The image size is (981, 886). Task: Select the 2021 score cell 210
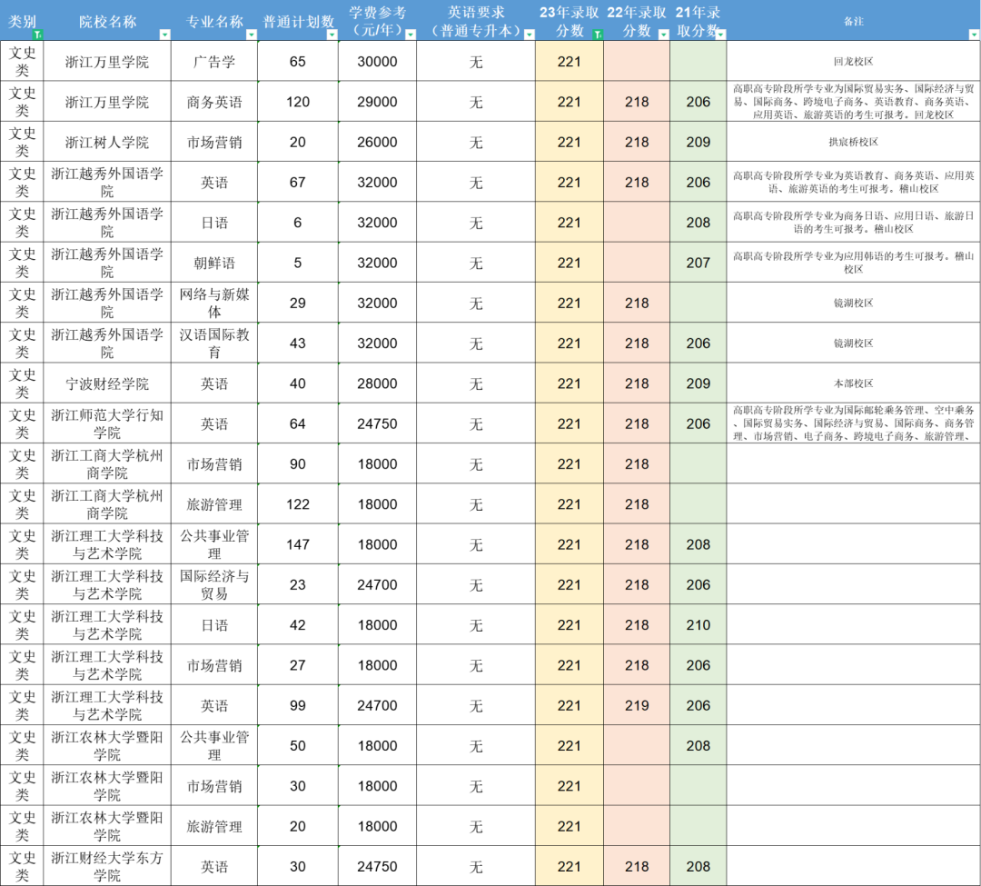click(699, 625)
